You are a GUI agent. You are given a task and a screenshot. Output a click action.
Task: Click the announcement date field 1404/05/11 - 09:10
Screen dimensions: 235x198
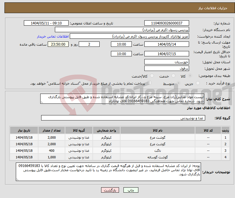pyautogui.click(x=46, y=23)
